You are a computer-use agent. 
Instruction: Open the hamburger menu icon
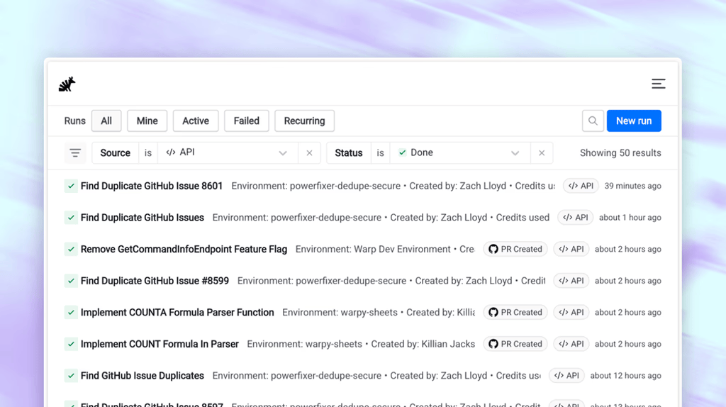(x=658, y=84)
